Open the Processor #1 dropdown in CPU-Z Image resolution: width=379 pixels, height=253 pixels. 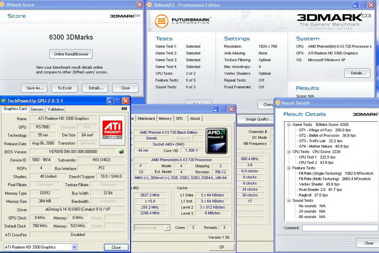coord(167,227)
